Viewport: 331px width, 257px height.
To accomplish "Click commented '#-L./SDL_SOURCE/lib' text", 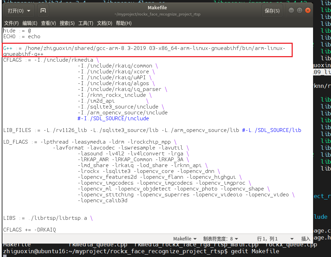I will click(x=272, y=130).
